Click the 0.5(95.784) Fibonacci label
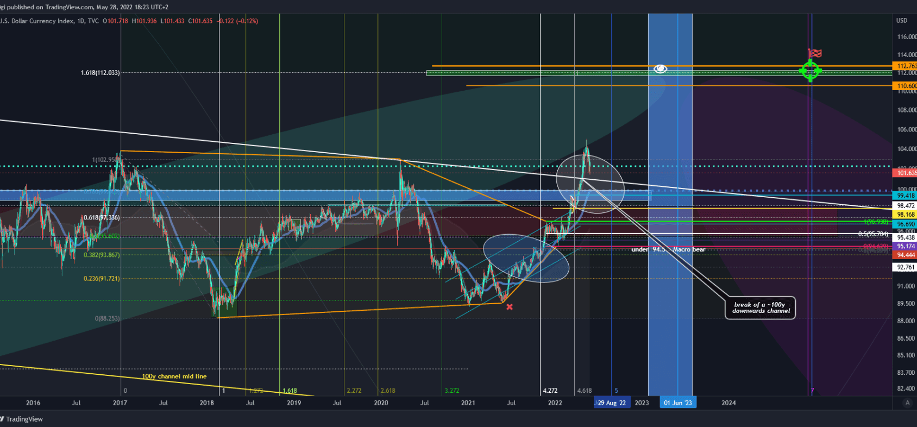This screenshot has width=917, height=427. (873, 234)
